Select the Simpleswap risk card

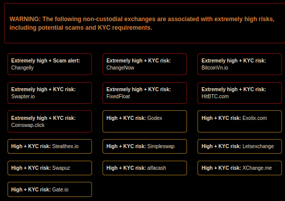[x=145, y=146]
